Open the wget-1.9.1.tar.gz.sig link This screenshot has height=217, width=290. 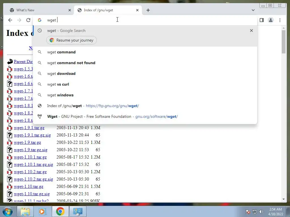pyautogui.click(x=32, y=135)
